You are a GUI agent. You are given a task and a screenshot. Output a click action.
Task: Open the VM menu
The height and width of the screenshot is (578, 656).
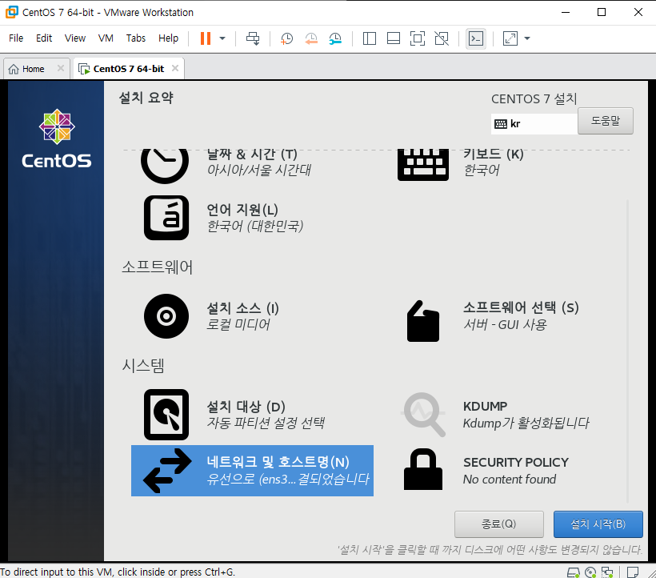click(x=106, y=38)
